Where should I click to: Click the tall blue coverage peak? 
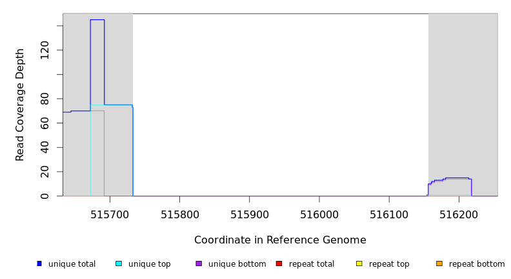point(97,58)
